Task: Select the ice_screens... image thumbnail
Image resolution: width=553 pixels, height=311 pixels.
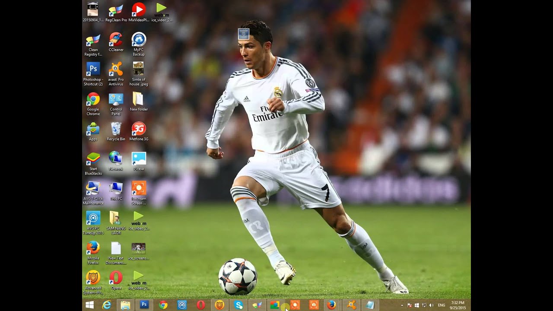Action: (x=139, y=251)
